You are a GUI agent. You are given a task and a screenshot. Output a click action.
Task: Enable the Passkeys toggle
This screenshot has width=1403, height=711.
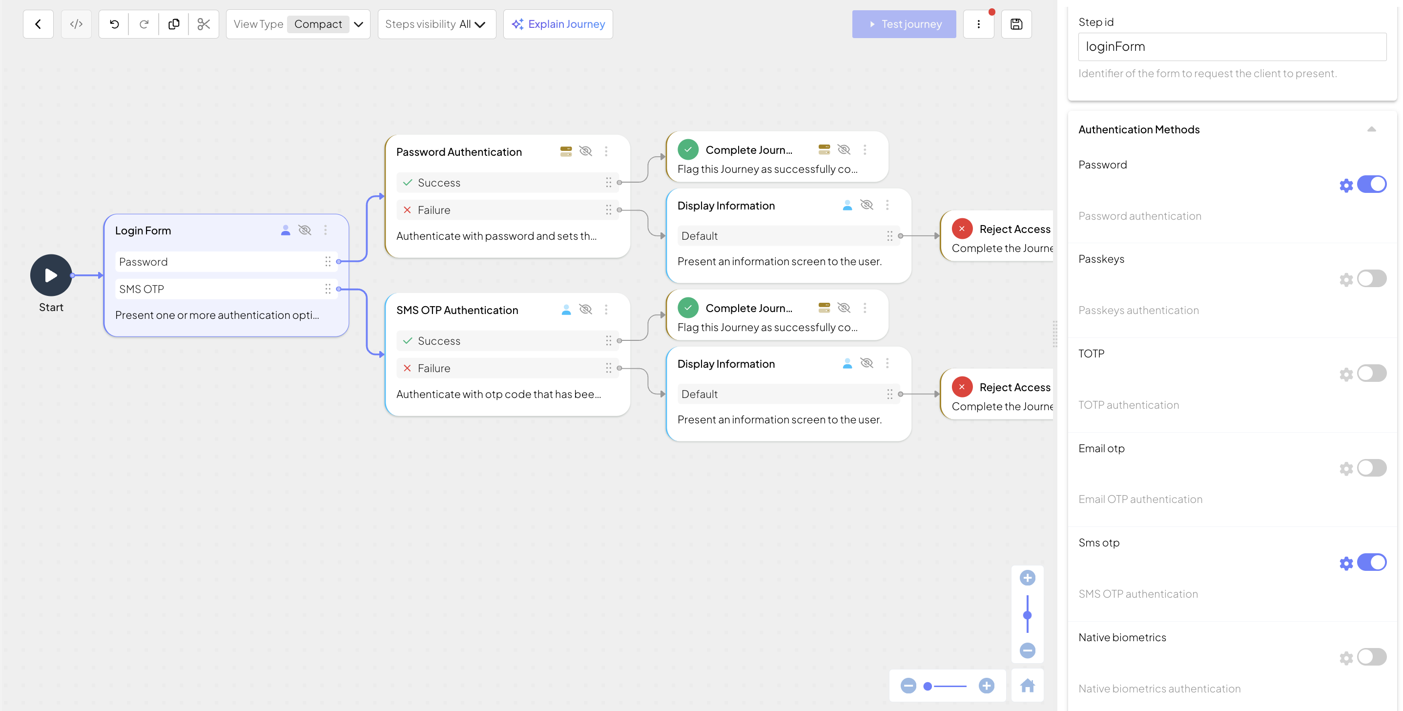point(1371,279)
